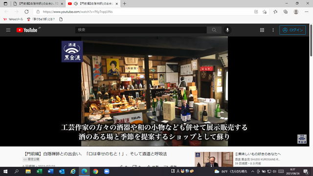Screen dimensions: 313x176
Task: Start voice search with microphone icon
Action: [227, 30]
